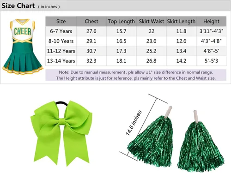
Task: Click the 'Chest' column header
Action: [91, 21]
